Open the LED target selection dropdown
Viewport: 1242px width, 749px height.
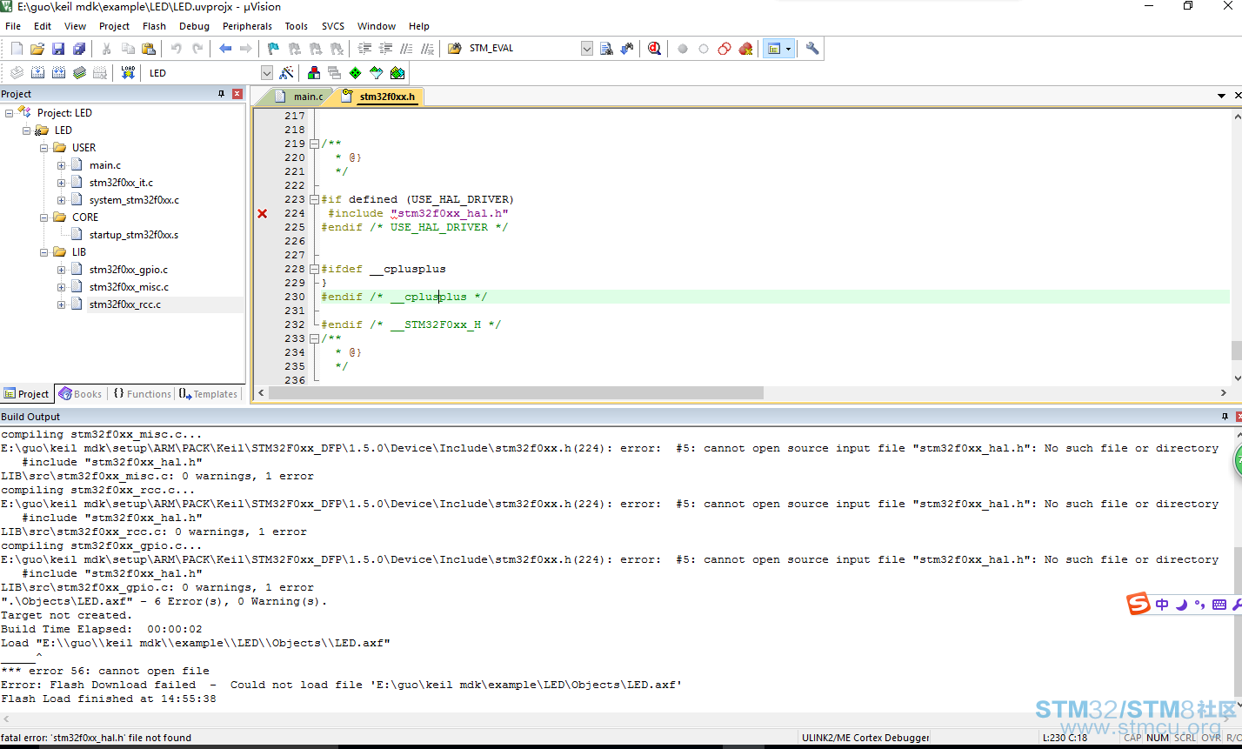tap(267, 73)
